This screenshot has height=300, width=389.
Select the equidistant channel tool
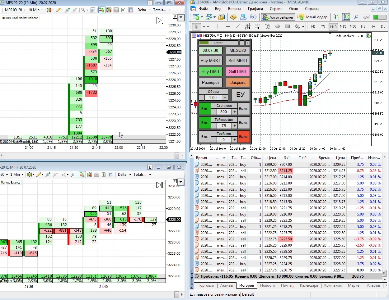pos(248,26)
